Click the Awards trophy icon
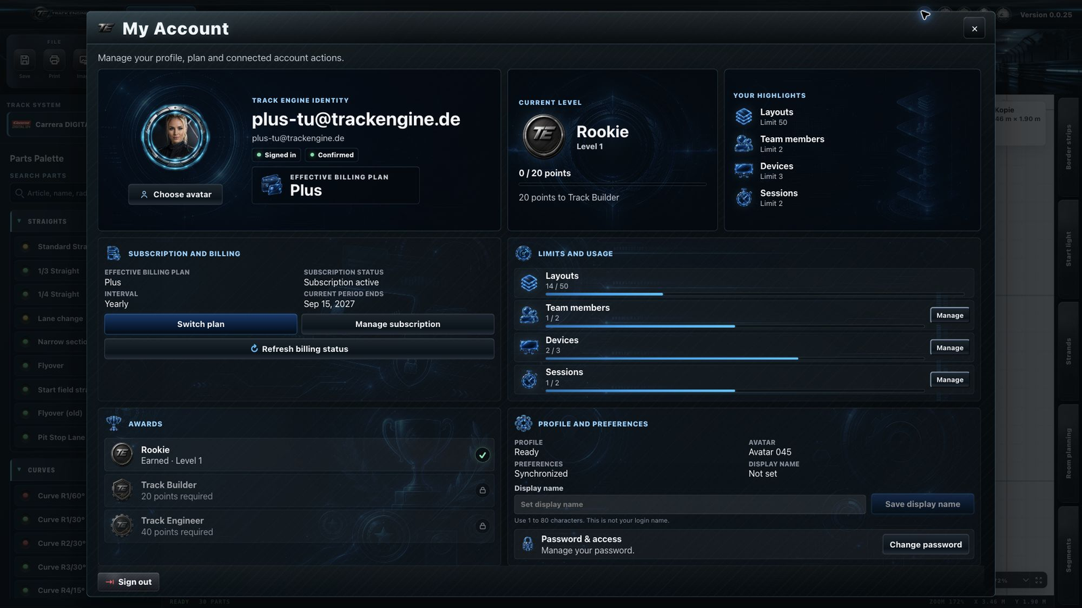 [x=114, y=424]
